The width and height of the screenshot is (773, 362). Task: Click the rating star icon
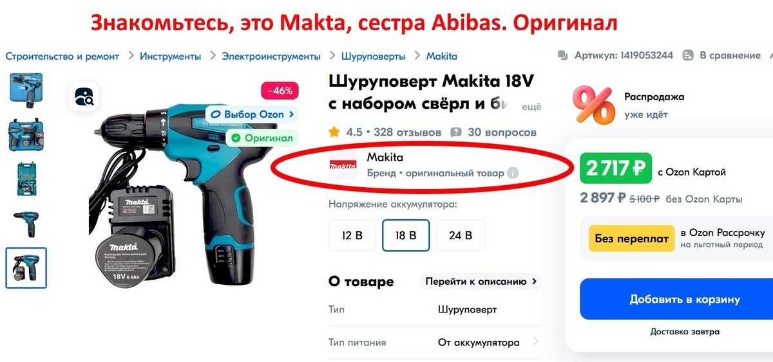334,132
